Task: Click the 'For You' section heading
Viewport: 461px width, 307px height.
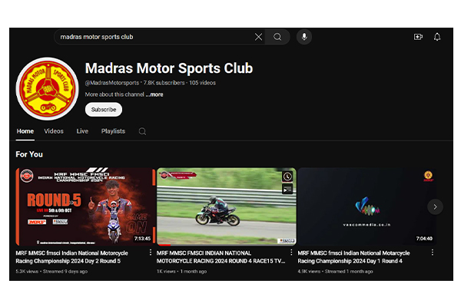Action: [29, 154]
